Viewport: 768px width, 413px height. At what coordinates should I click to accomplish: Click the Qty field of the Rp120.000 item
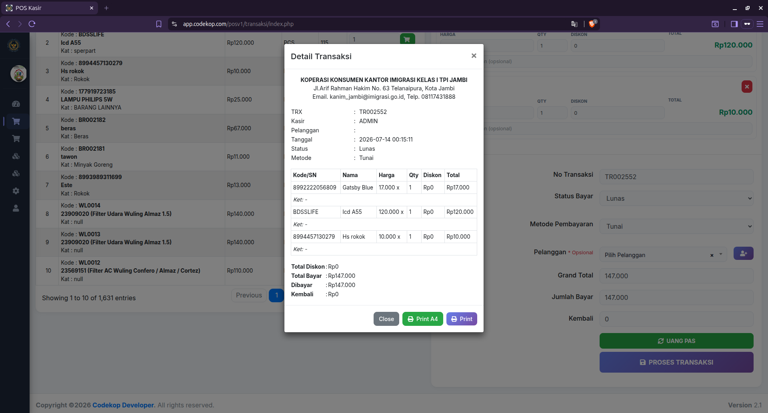coord(552,46)
